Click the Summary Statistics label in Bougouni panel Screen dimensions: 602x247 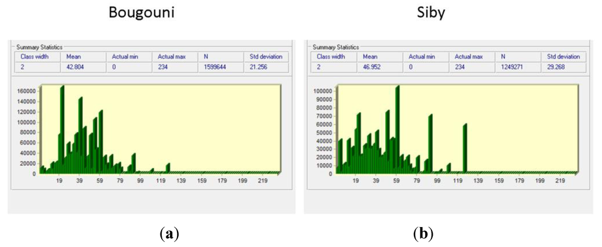pos(39,47)
